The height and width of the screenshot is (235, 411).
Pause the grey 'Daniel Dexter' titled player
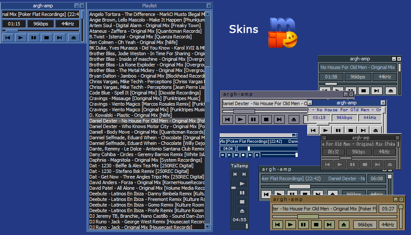click(253, 119)
